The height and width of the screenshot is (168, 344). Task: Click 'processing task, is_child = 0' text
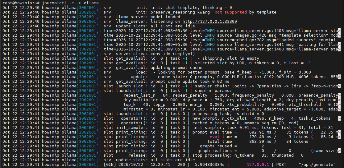click(x=228, y=114)
